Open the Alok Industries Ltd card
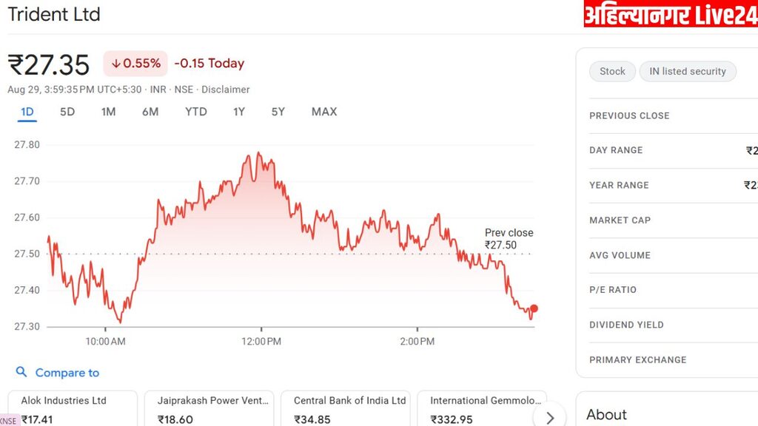758x426 pixels. 73,409
